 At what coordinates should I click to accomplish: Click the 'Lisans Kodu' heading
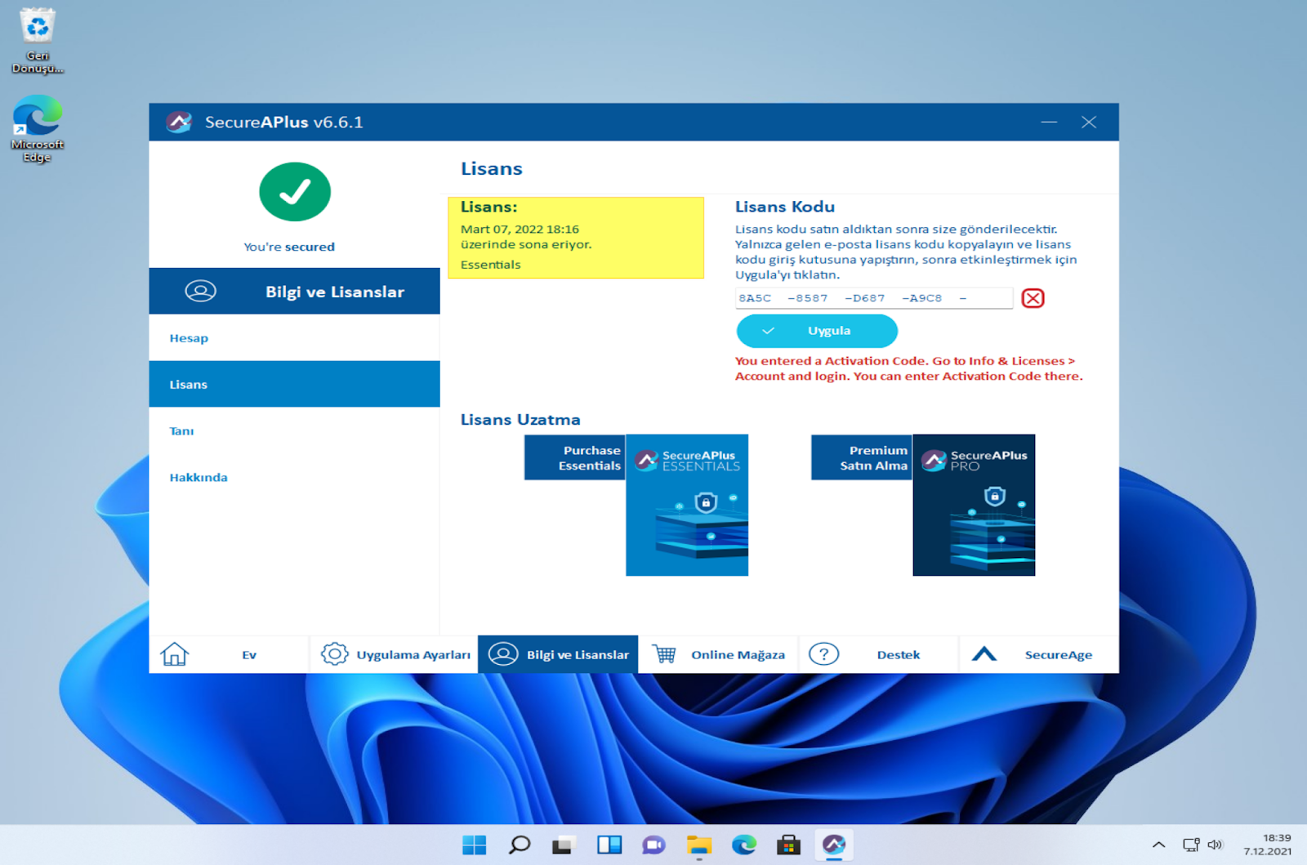pyautogui.click(x=785, y=207)
